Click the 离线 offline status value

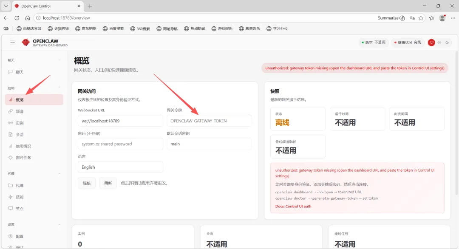tap(282, 123)
